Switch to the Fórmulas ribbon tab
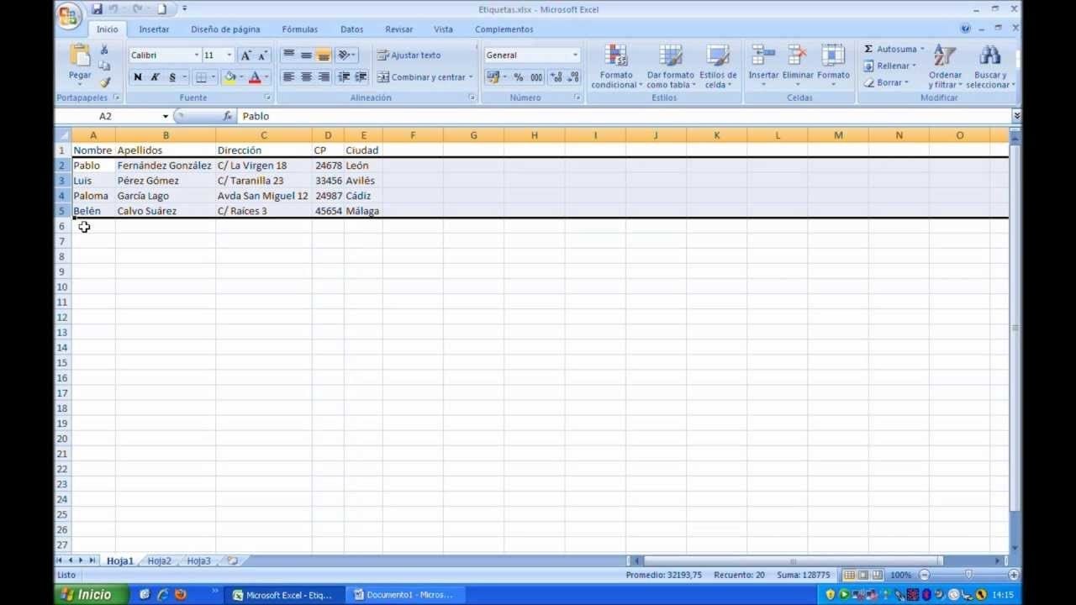 [x=300, y=29]
